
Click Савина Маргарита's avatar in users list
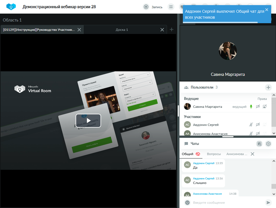point(187,106)
